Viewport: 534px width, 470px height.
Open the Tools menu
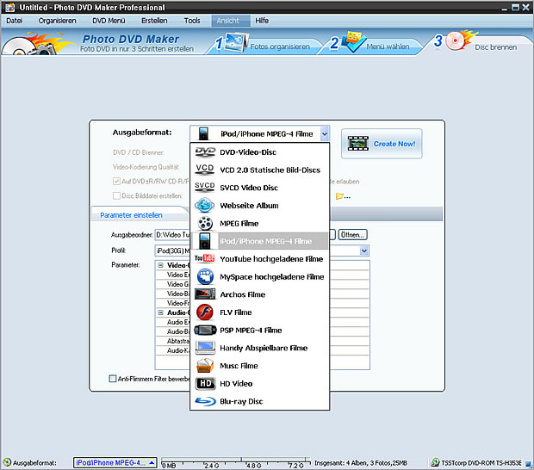click(x=192, y=21)
